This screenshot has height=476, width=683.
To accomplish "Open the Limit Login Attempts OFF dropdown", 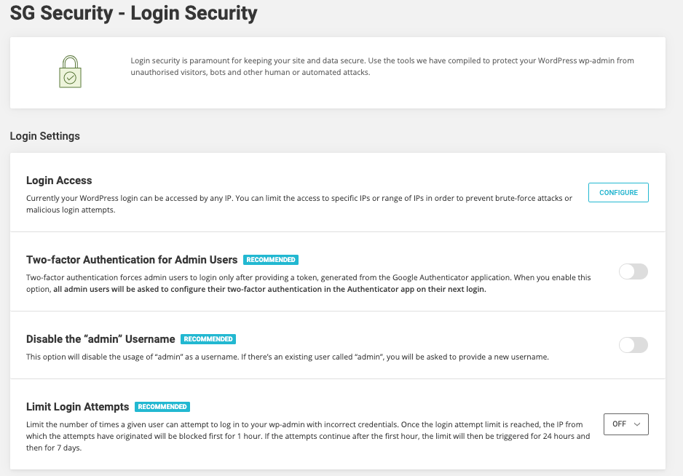I will pos(625,424).
